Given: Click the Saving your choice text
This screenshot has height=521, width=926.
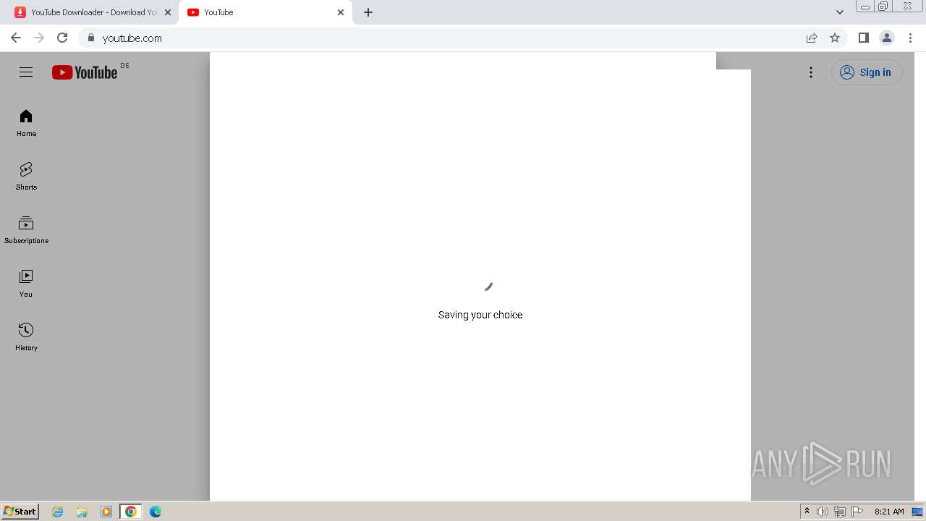Looking at the screenshot, I should coord(480,315).
